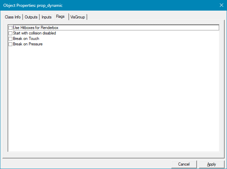Switch to the Class Info tab

(13, 17)
